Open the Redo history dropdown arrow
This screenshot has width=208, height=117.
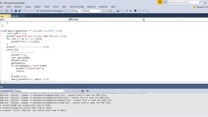(x=33, y=11)
